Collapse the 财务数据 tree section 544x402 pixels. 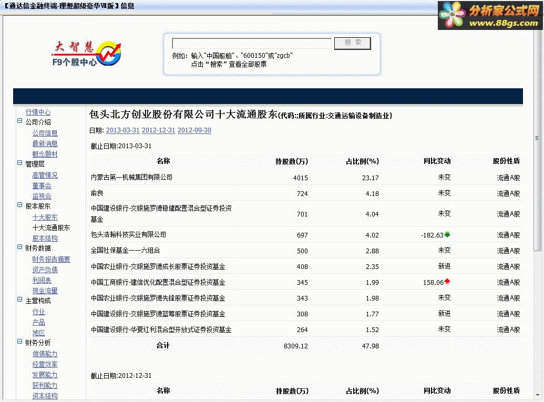tap(20, 247)
